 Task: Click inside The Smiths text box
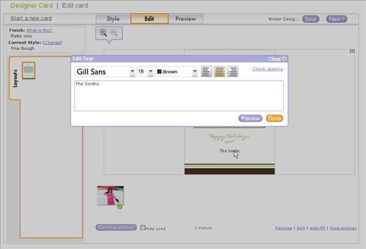pyautogui.click(x=179, y=96)
